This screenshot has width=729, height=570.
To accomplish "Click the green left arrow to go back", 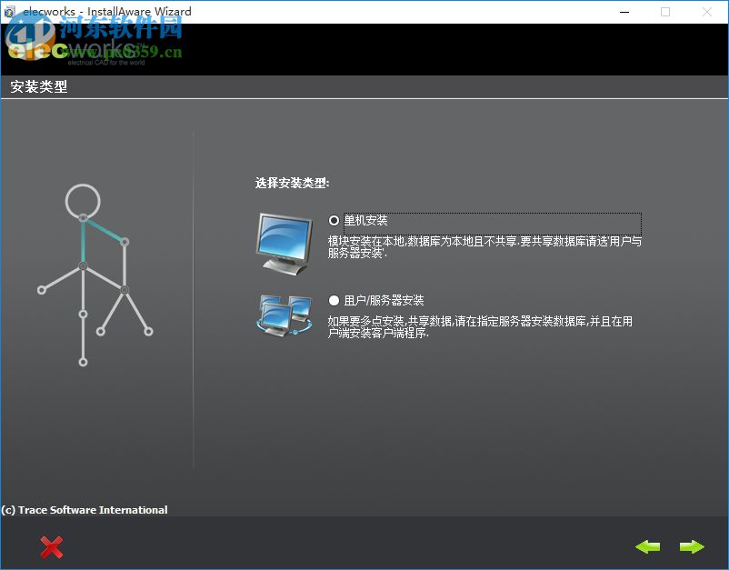I will (648, 546).
